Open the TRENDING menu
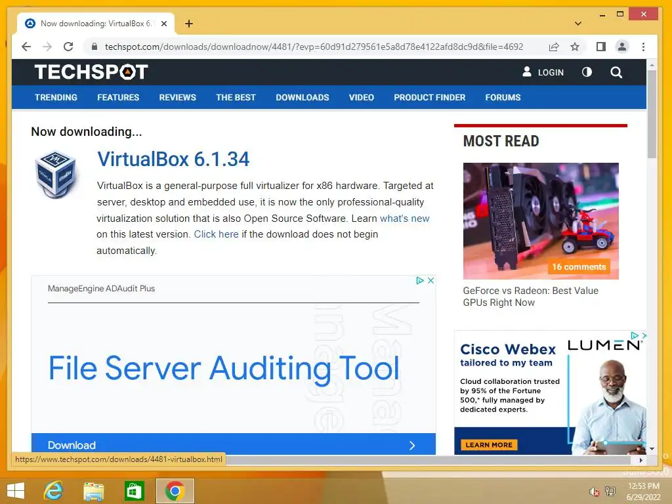 (x=56, y=97)
